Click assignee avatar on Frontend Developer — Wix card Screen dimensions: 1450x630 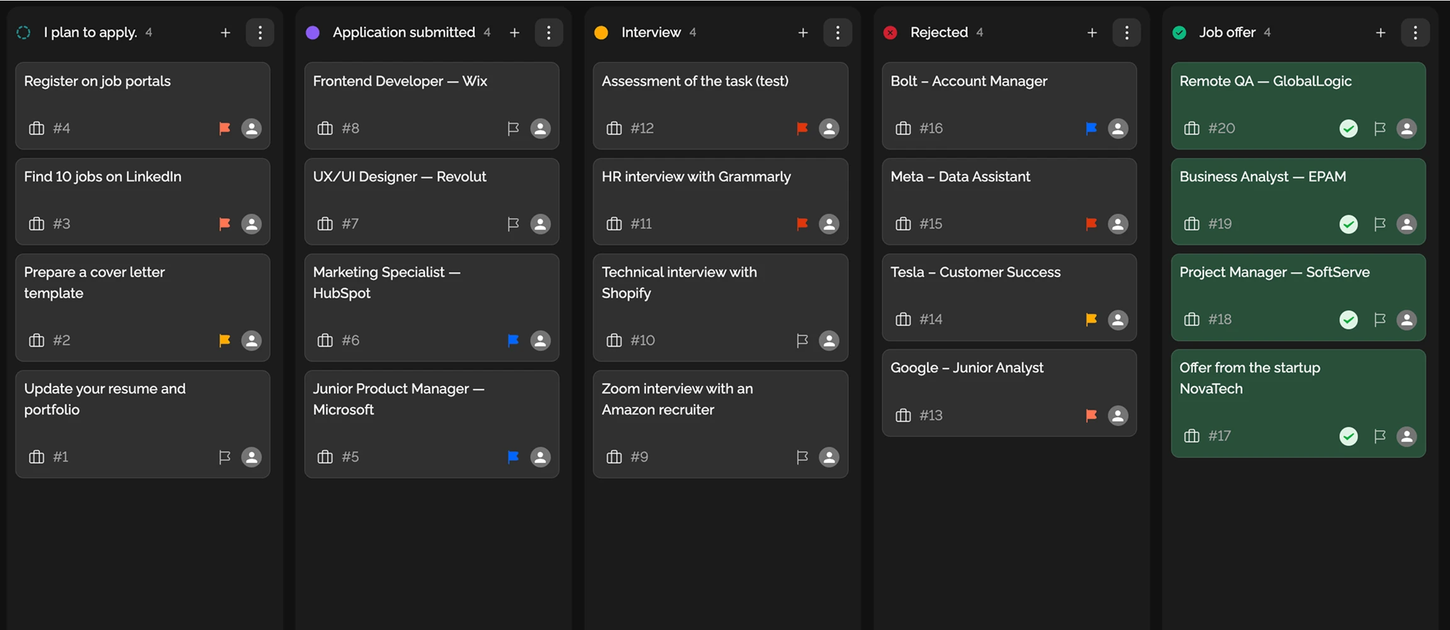tap(540, 128)
